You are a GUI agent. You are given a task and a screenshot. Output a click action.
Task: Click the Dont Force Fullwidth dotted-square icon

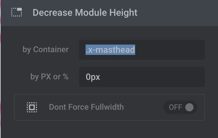pos(32,107)
